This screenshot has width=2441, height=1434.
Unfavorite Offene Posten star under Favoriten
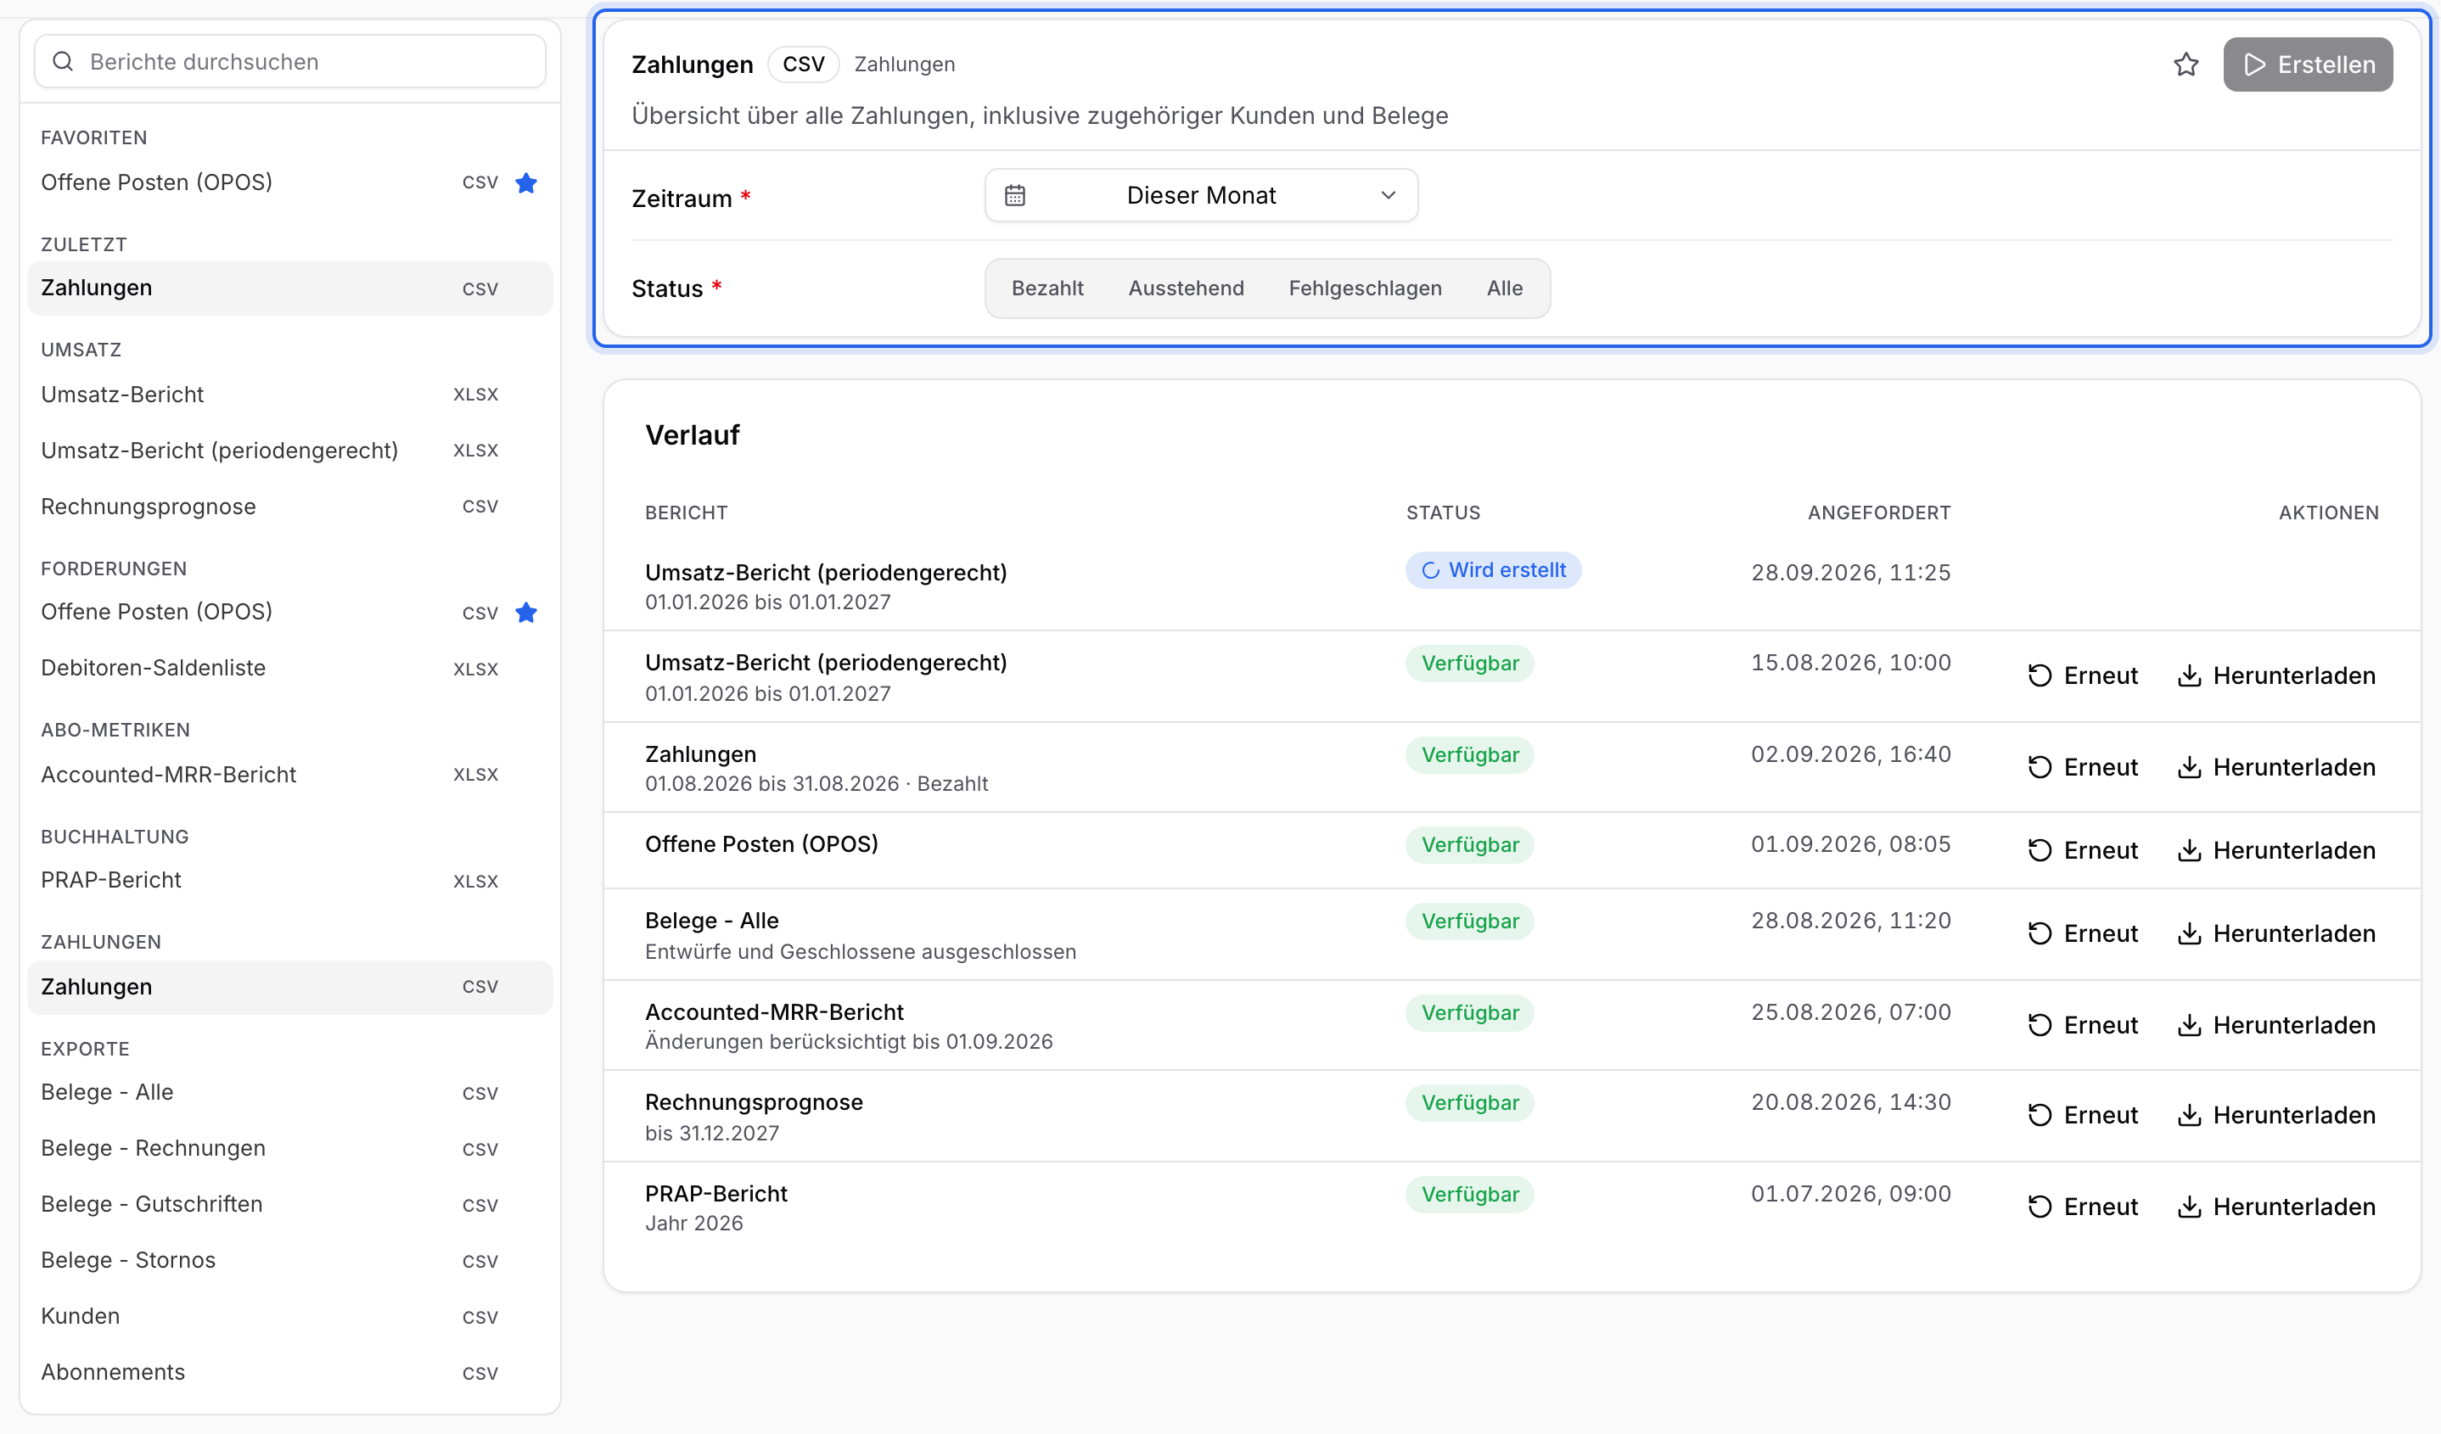click(526, 183)
